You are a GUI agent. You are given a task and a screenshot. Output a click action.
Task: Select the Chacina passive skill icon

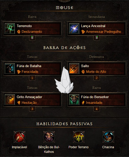pyautogui.click(x=108, y=137)
